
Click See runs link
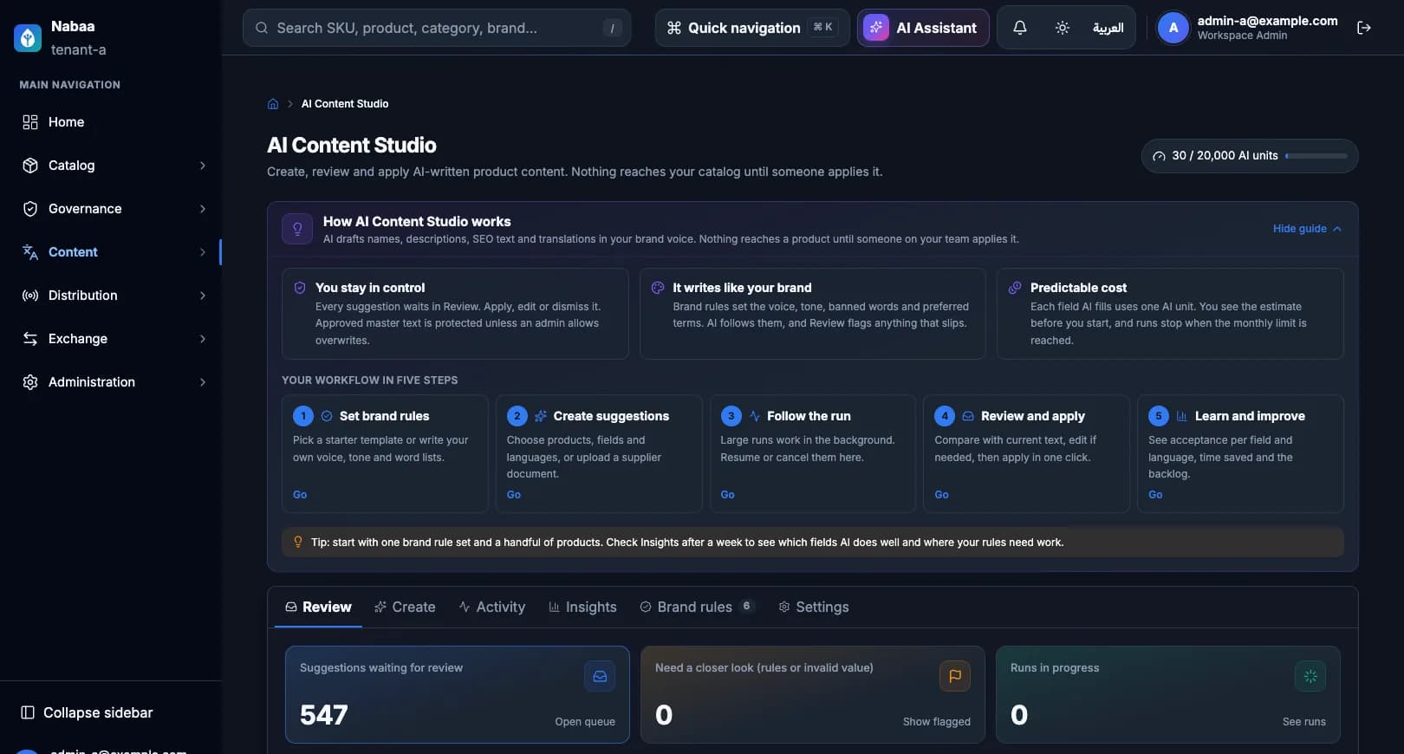pyautogui.click(x=1304, y=722)
